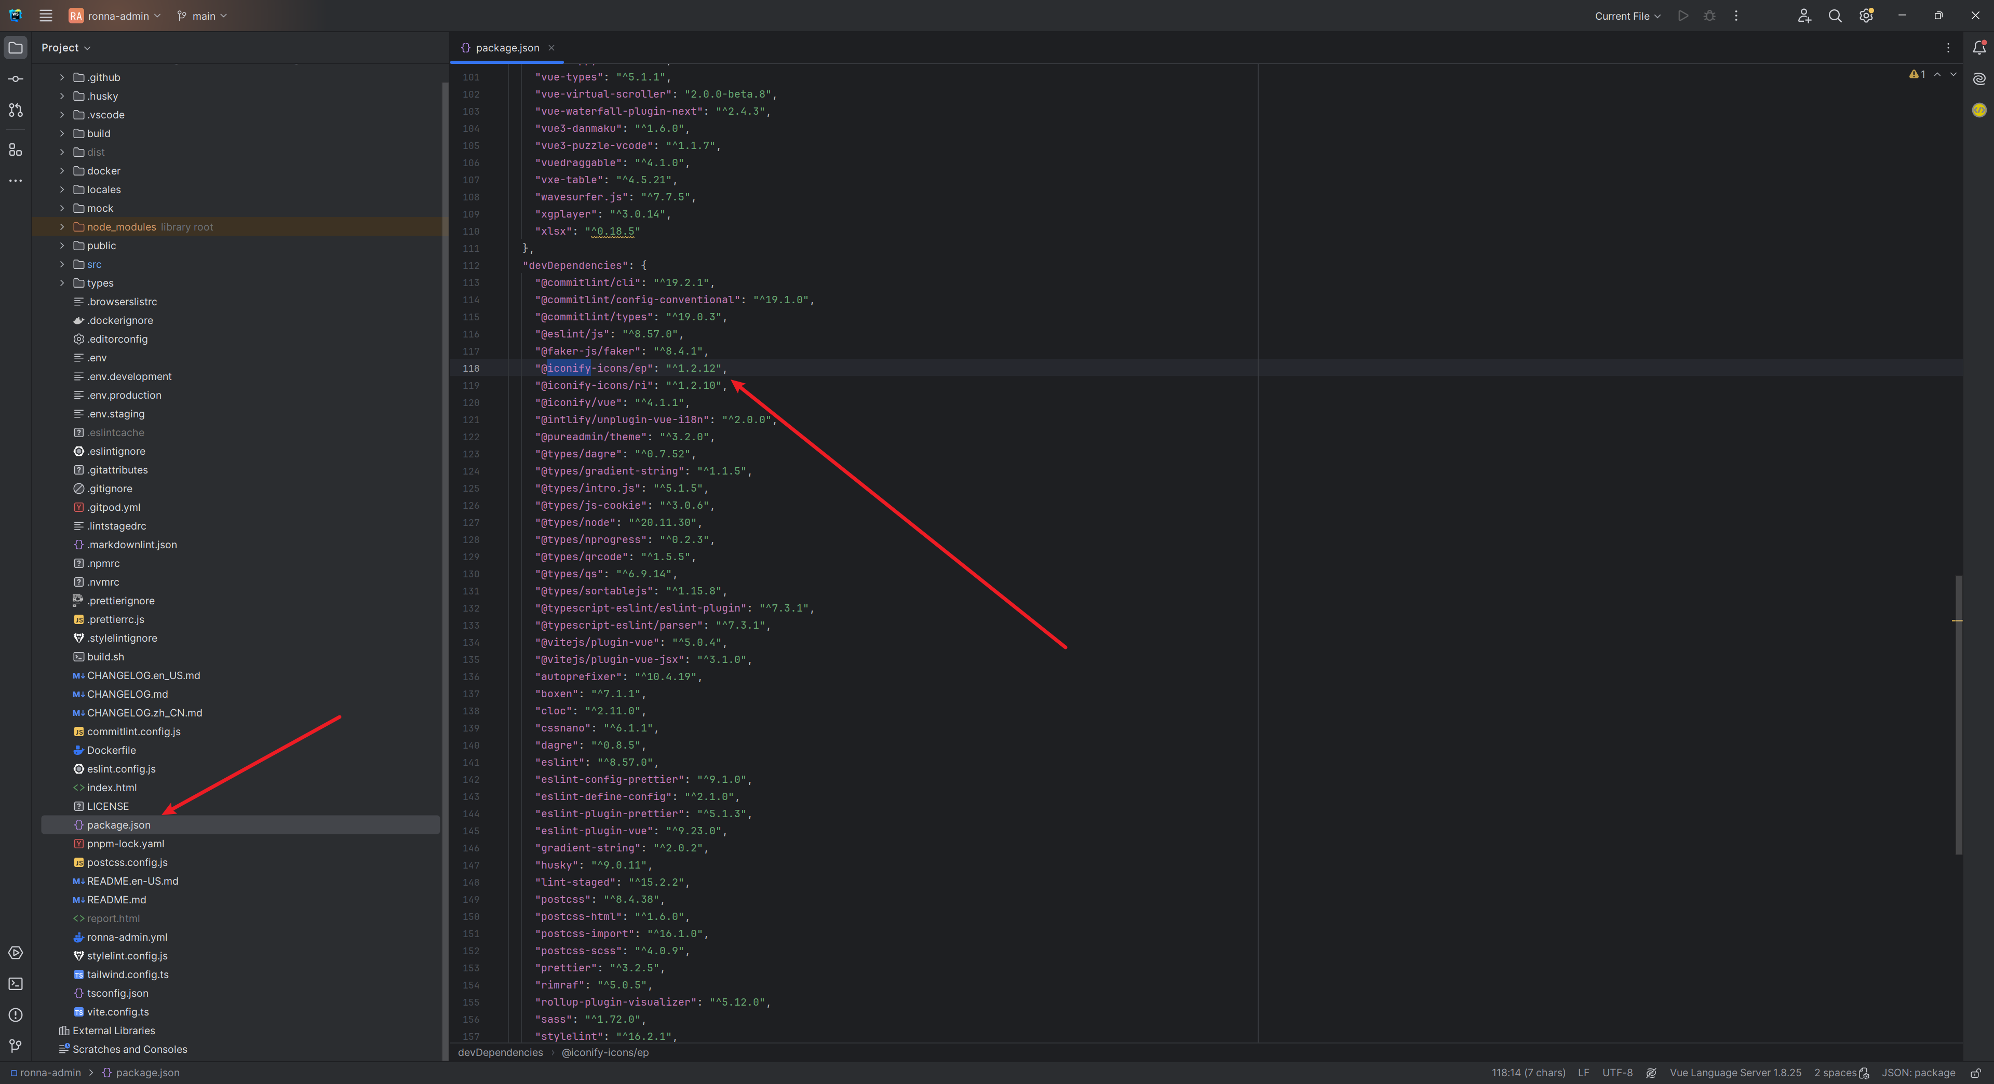Select eslint.config.js file

click(121, 768)
